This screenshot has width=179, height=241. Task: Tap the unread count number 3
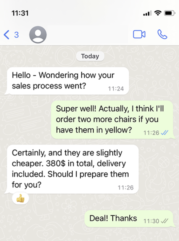coord(16,35)
